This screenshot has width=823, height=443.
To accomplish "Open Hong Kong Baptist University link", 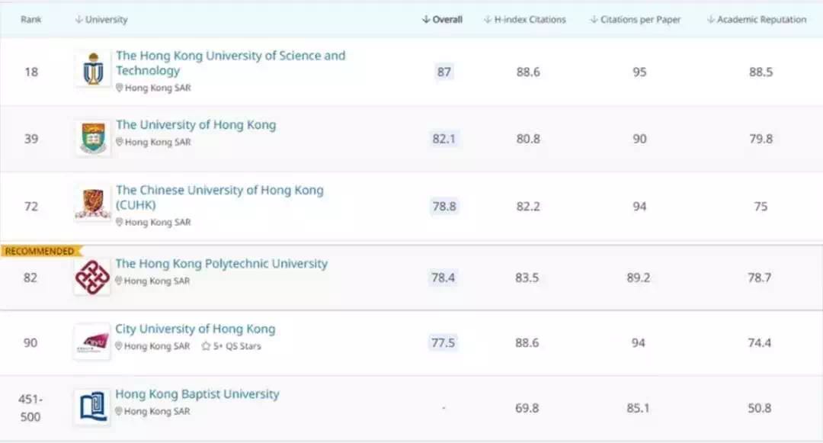I will pos(197,395).
